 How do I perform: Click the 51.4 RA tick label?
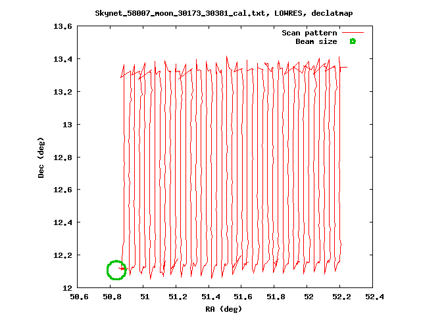pyautogui.click(x=210, y=297)
